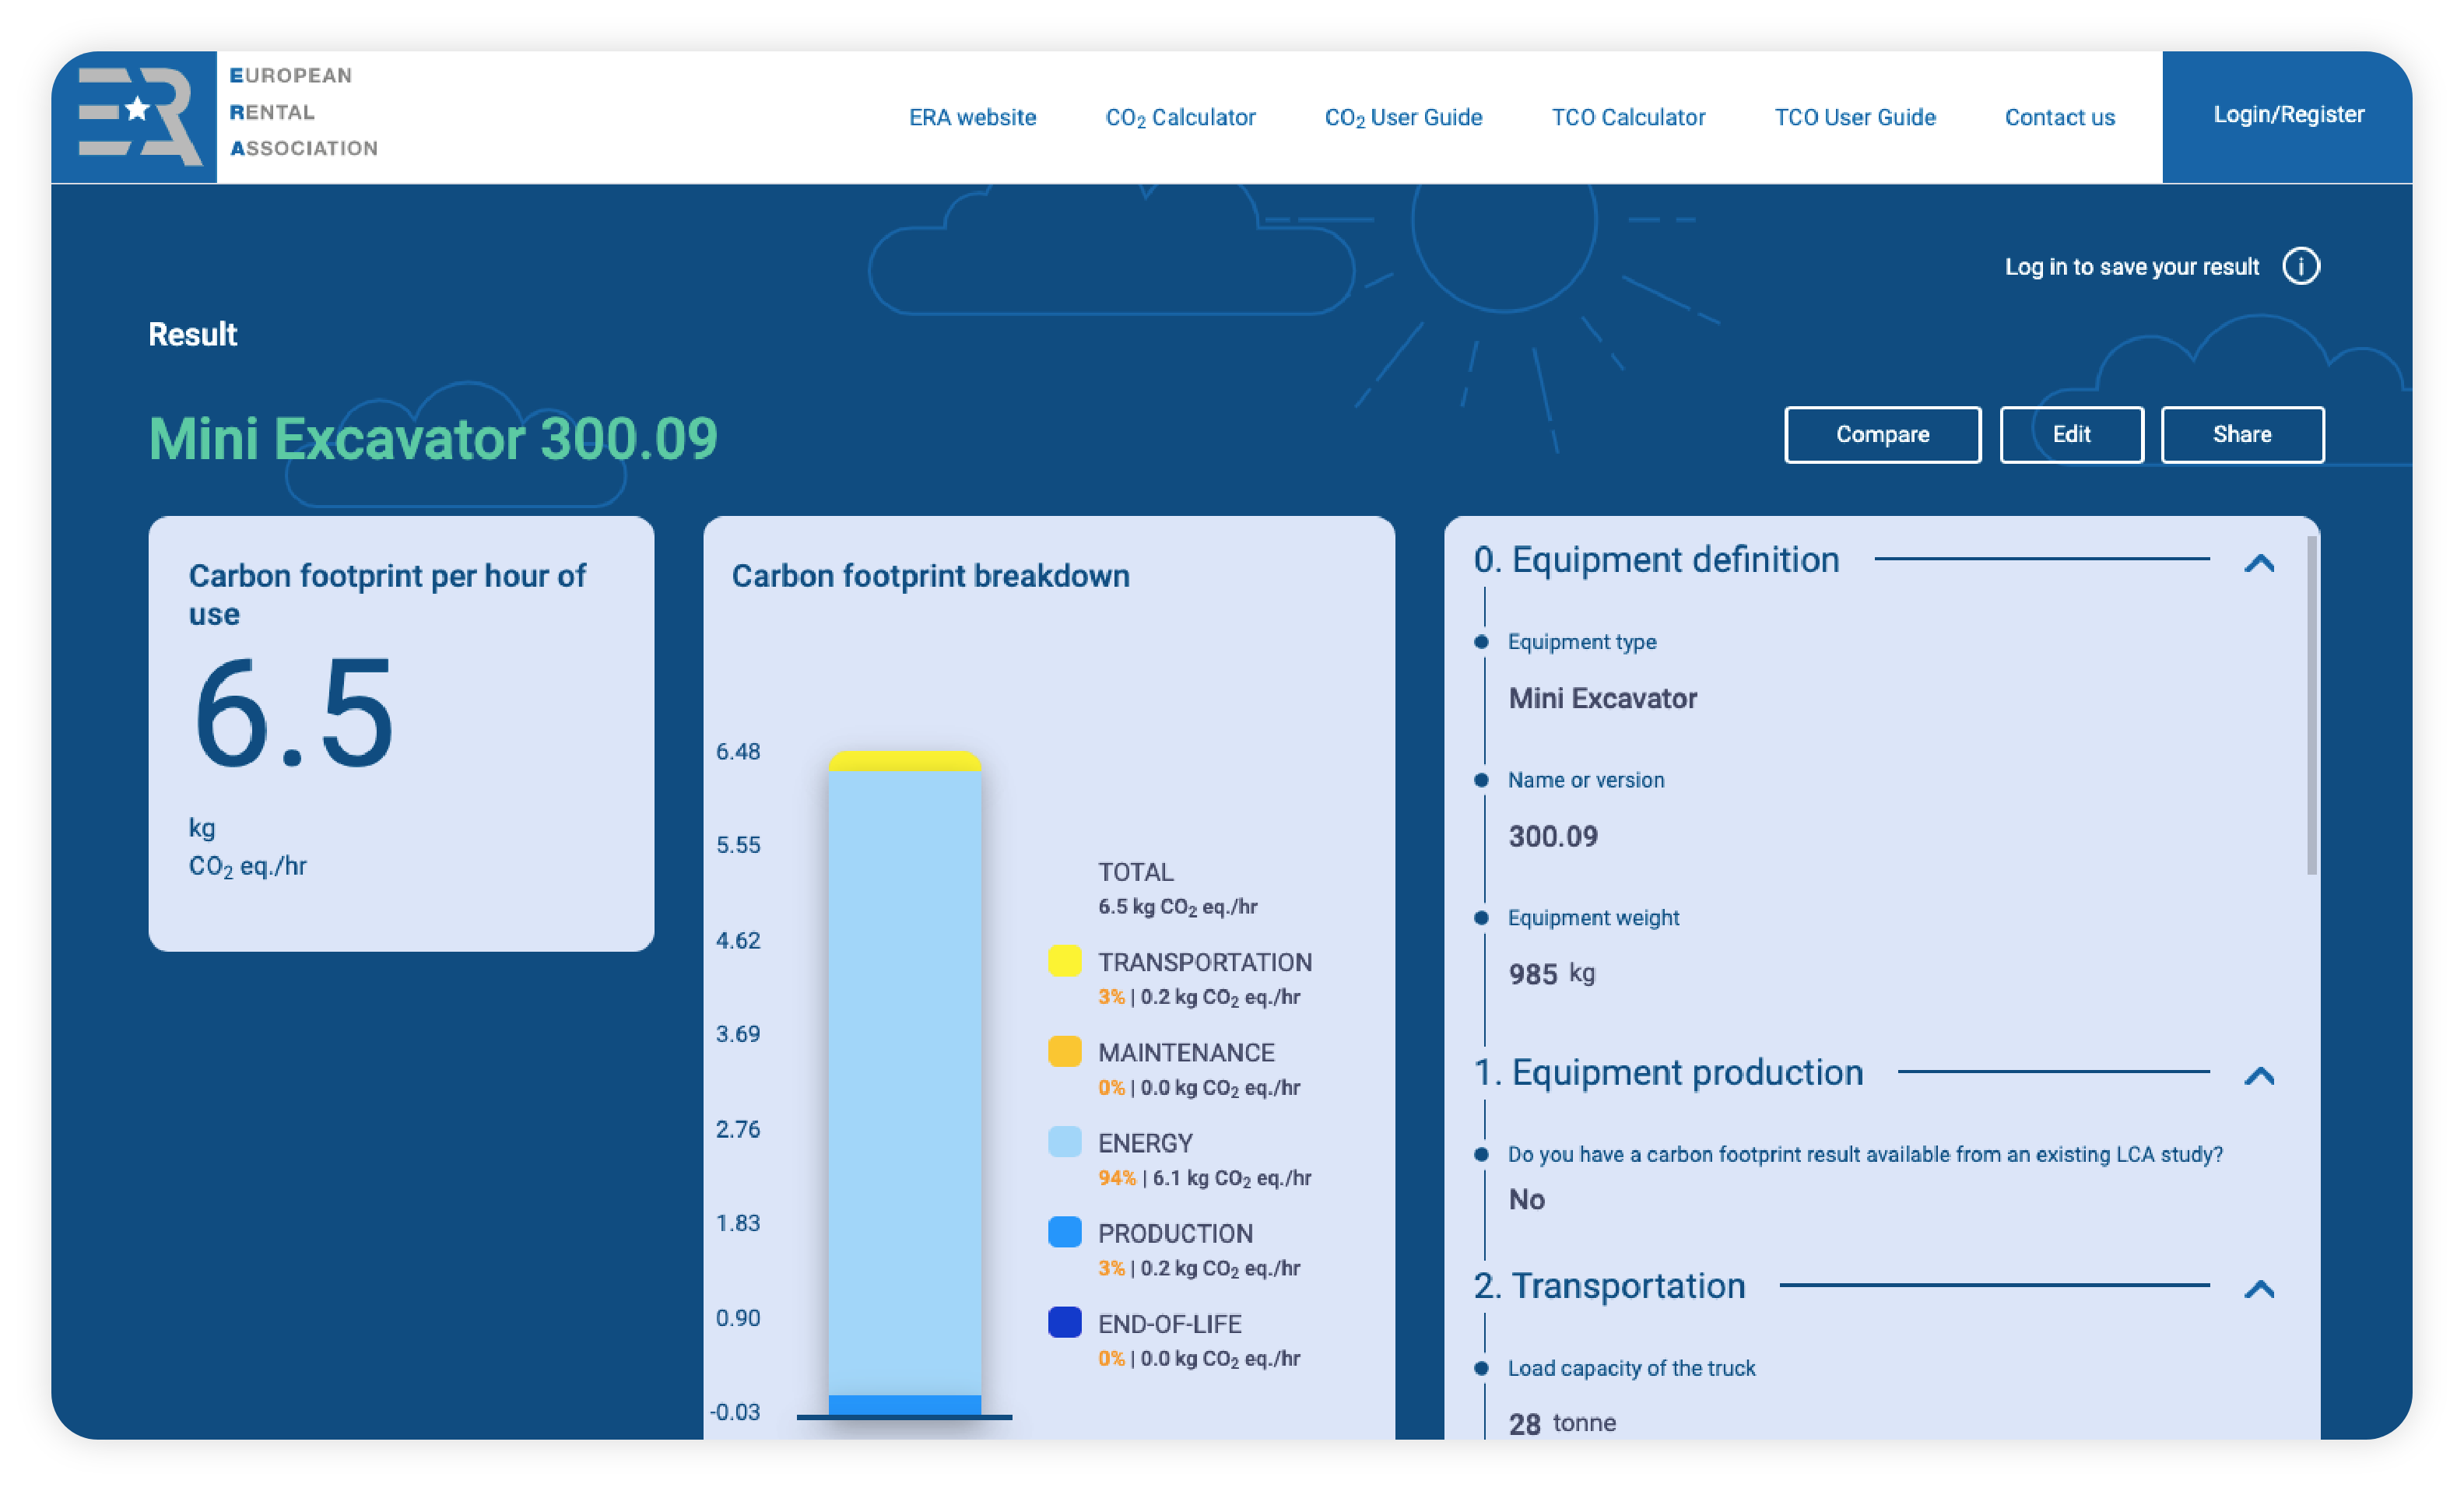Image resolution: width=2464 pixels, height=1491 pixels.
Task: Click the 'ENERGY' legend label
Action: (x=1145, y=1143)
